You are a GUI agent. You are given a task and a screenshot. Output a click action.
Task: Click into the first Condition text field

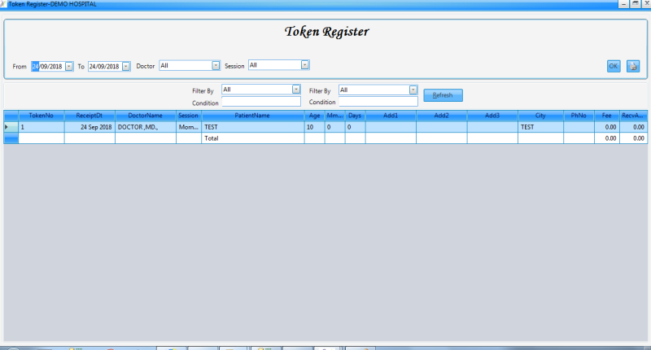[260, 102]
